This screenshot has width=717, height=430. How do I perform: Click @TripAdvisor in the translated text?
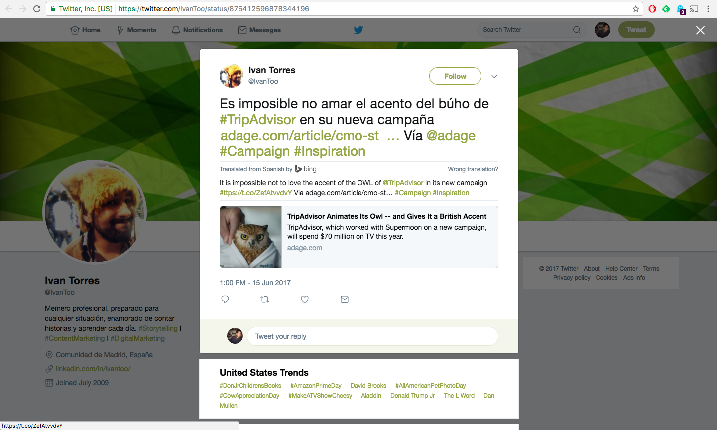coord(403,183)
